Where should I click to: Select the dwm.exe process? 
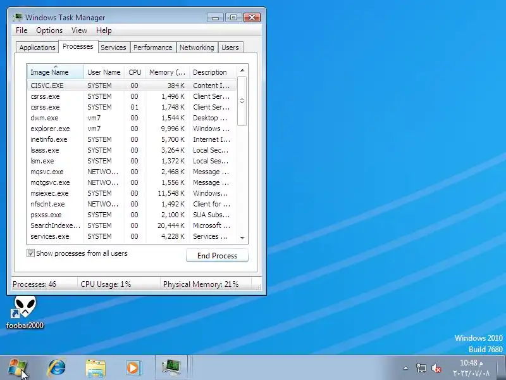[x=132, y=118]
